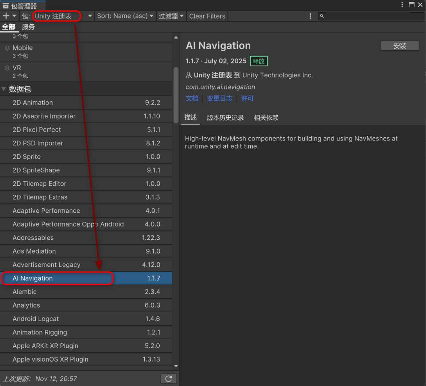This screenshot has width=426, height=386.
Task: Select the 2D SpriteShape package
Action: click(86, 170)
